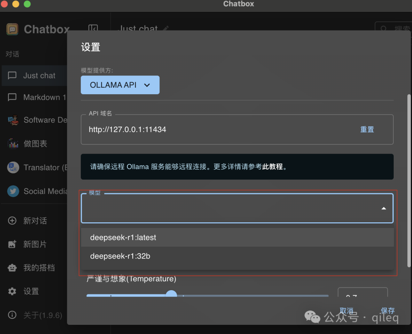Image resolution: width=412 pixels, height=334 pixels.
Task: Click 取消 to cancel settings
Action: click(346, 311)
